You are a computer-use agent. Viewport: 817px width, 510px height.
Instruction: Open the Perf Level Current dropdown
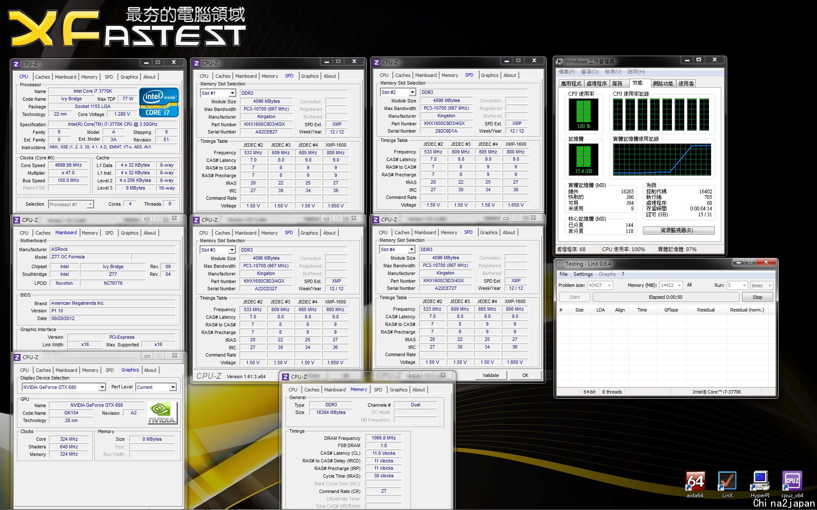point(173,387)
